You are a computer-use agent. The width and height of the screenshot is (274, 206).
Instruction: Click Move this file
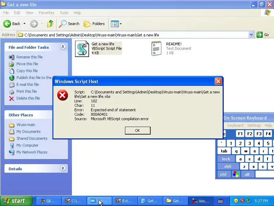click(x=27, y=64)
